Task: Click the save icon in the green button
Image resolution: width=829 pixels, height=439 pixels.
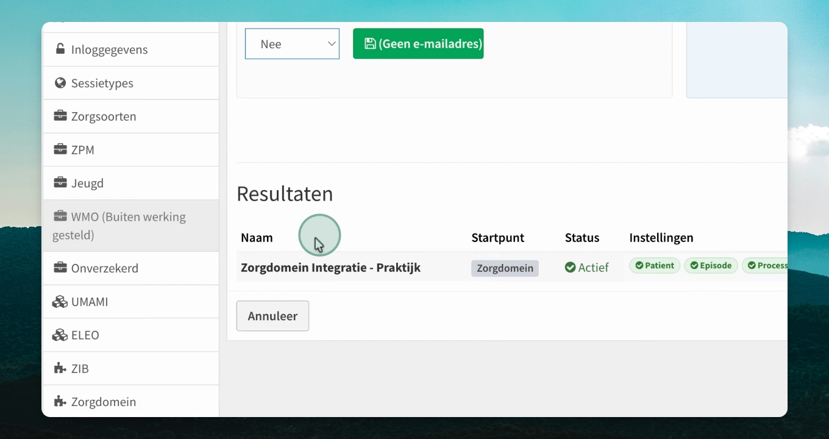Action: [x=370, y=43]
